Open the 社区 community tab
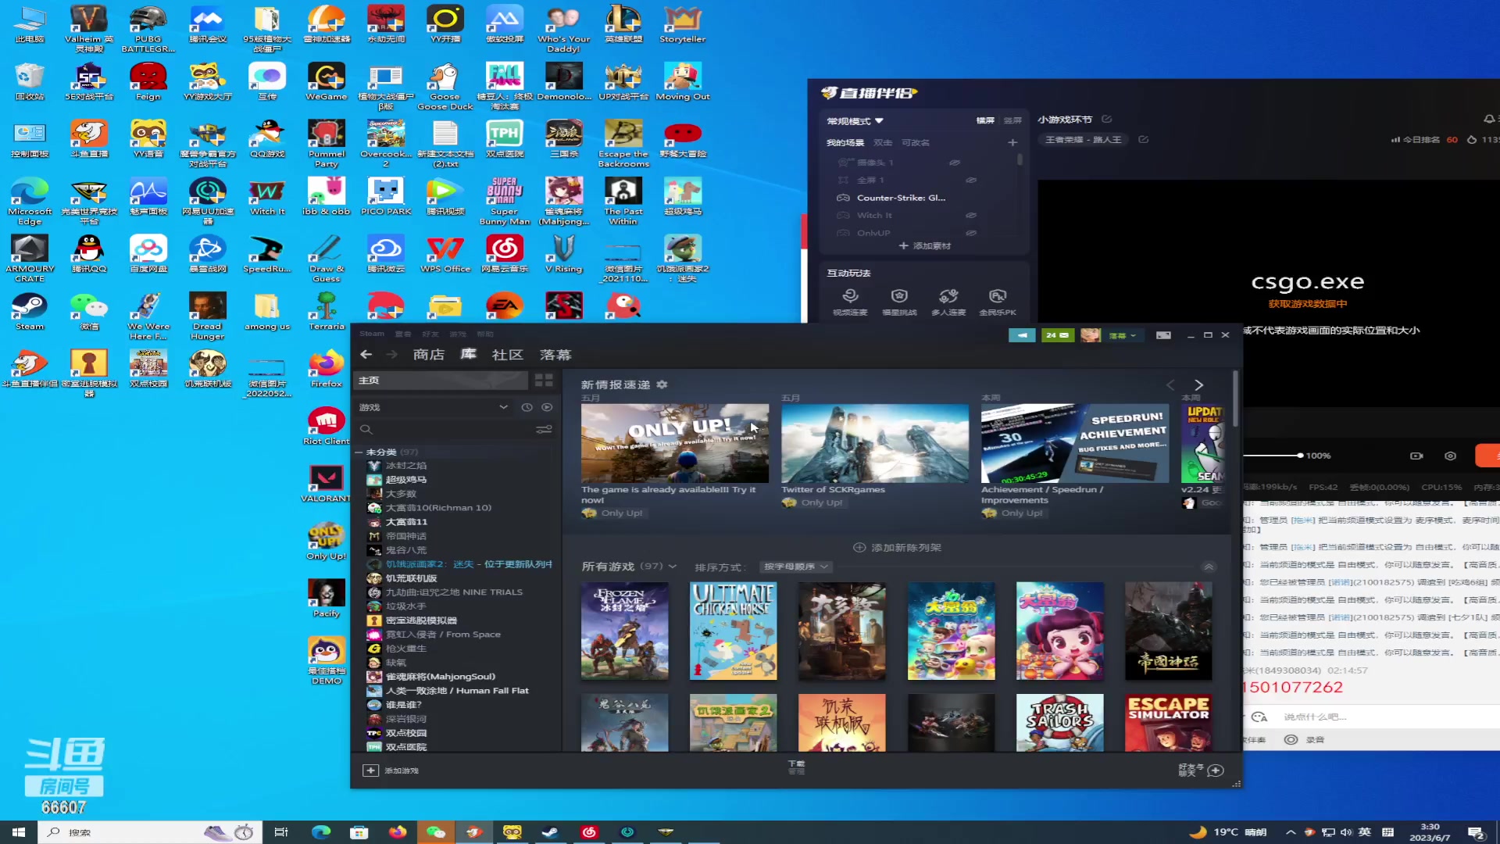Screen dimensions: 1500x844 507,355
